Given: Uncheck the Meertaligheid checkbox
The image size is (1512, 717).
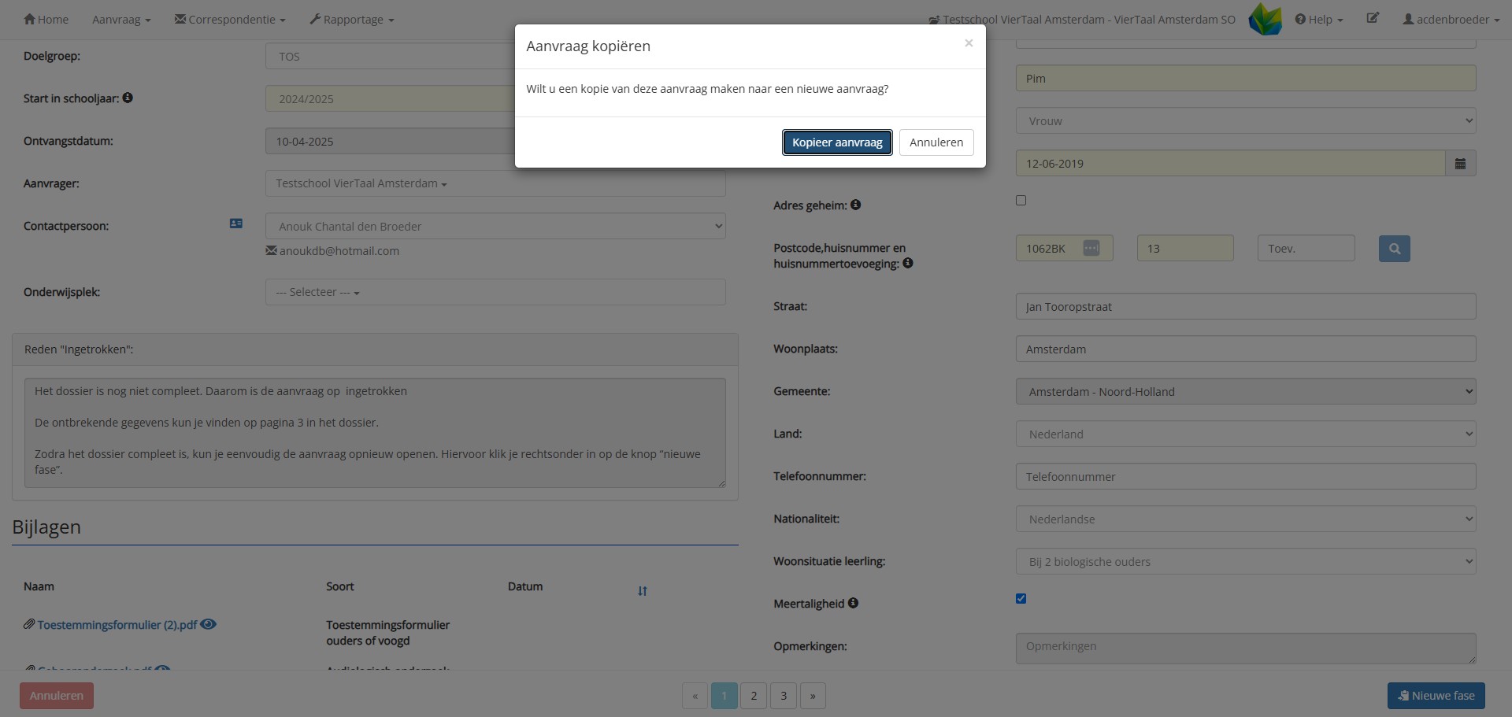Looking at the screenshot, I should click(1021, 599).
